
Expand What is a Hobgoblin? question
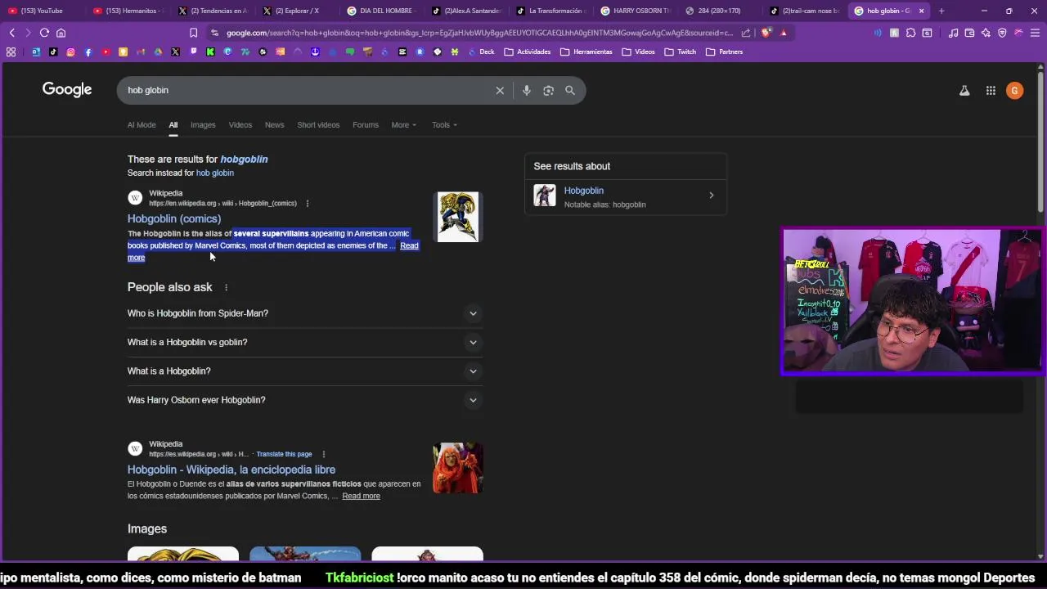click(x=305, y=371)
